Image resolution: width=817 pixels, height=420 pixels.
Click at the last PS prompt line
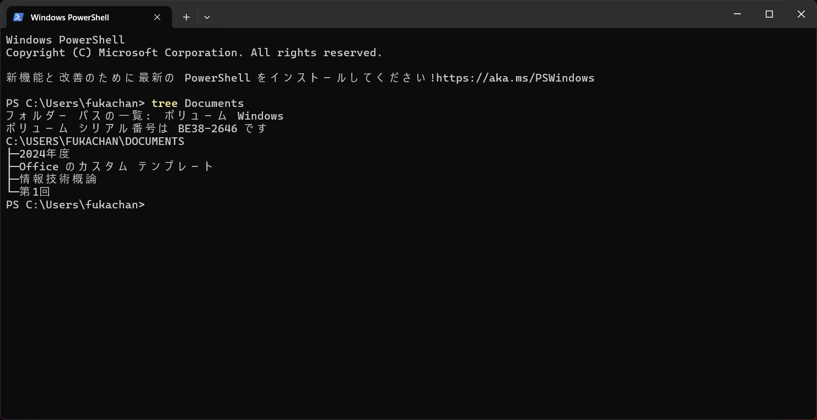click(76, 204)
